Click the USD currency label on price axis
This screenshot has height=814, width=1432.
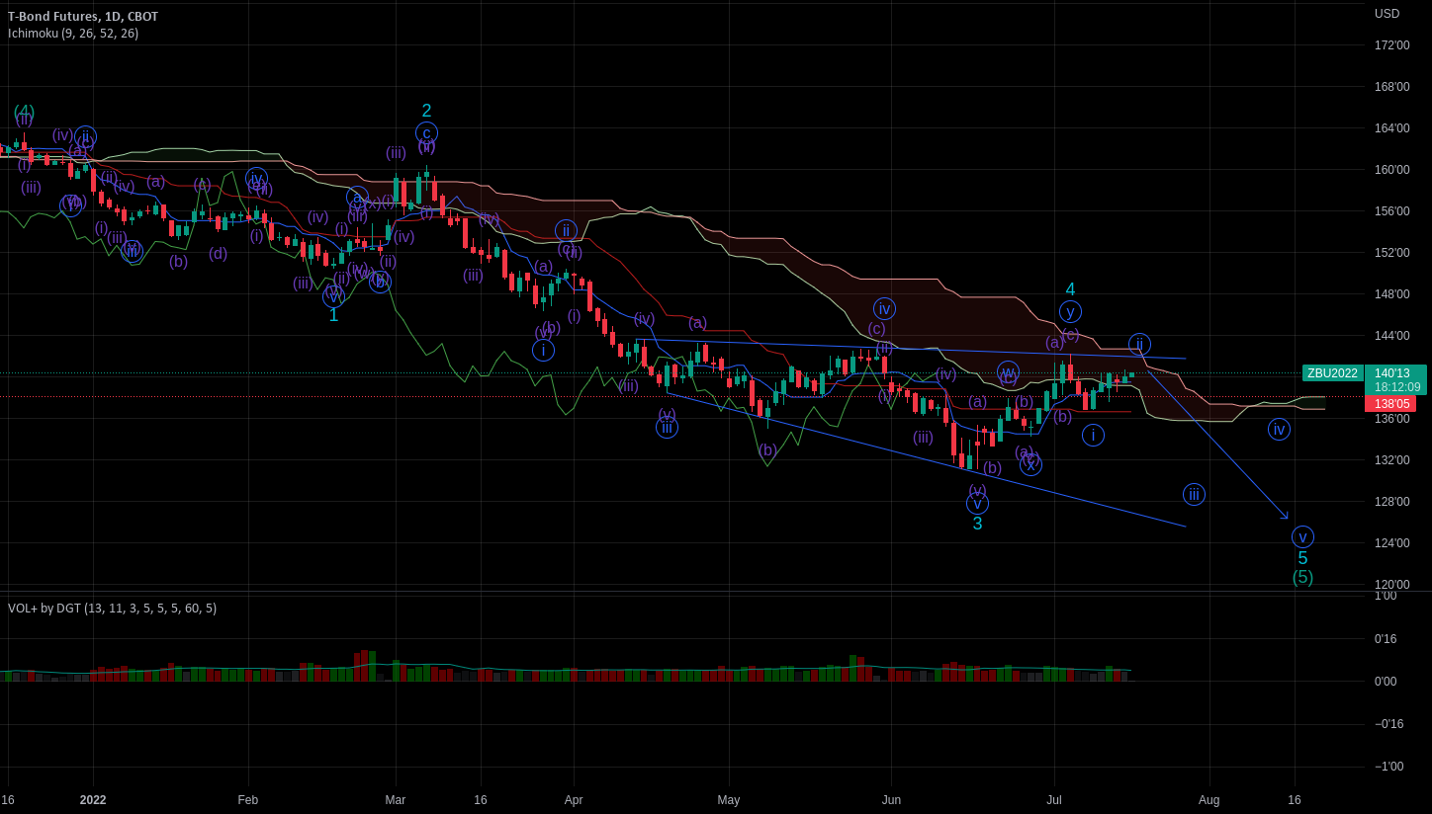point(1387,15)
